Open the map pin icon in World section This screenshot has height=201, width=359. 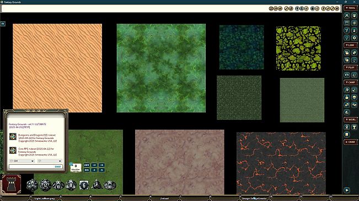click(347, 127)
